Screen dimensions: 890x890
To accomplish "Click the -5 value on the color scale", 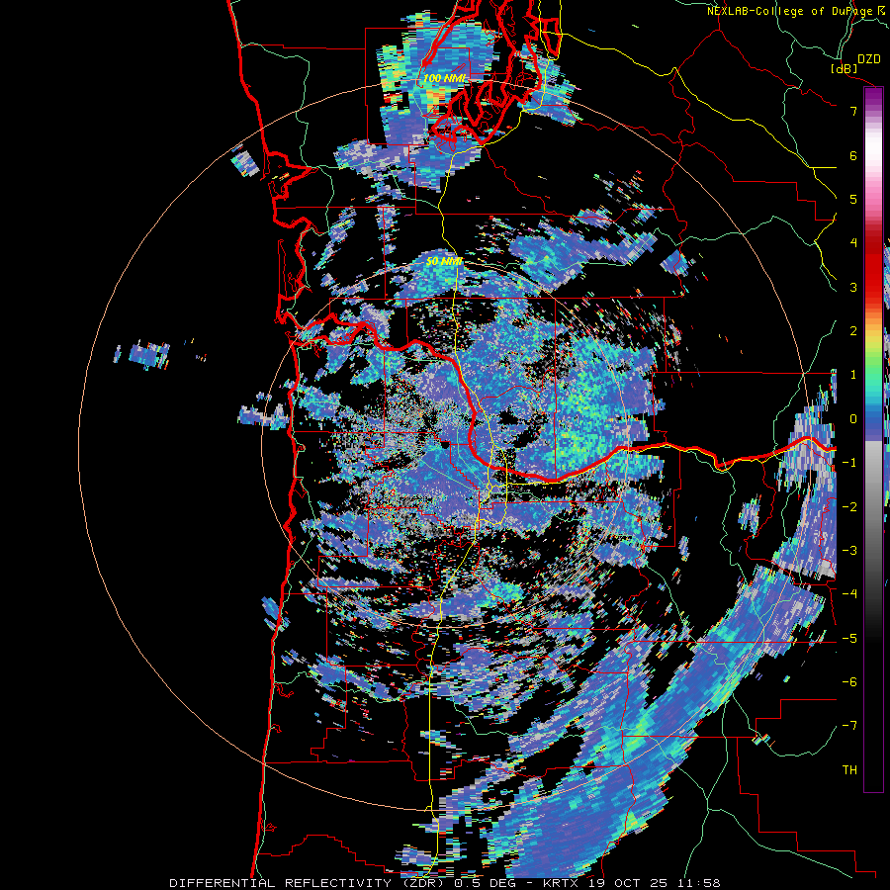I will coord(849,638).
